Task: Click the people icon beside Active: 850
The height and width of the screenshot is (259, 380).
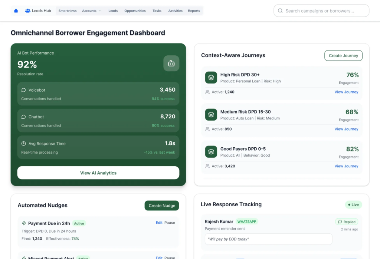Action: pos(207,129)
